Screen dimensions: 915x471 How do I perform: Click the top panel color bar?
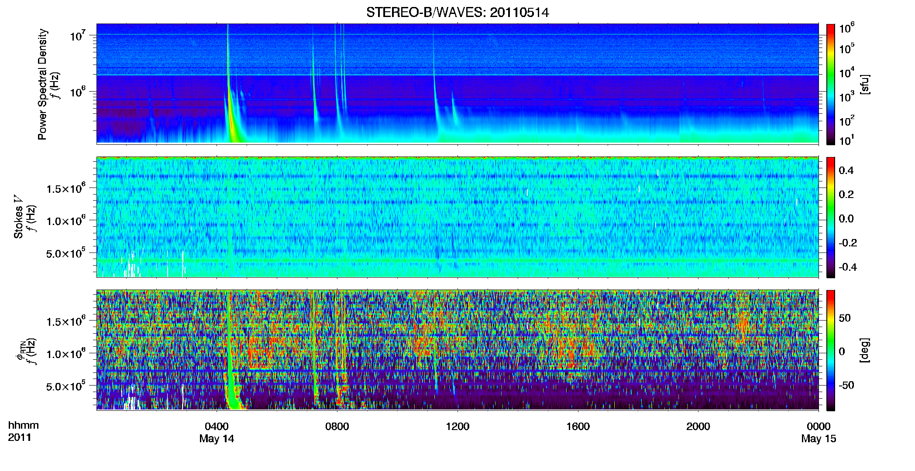point(831,84)
